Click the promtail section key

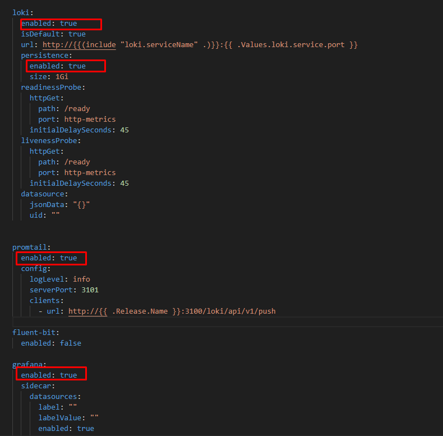pos(29,247)
